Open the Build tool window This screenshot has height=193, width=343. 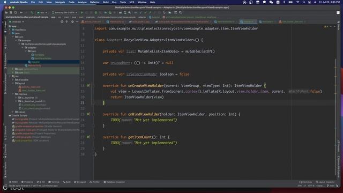point(66,182)
